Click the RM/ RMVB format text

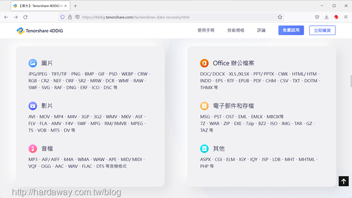pyautogui.click(x=116, y=123)
